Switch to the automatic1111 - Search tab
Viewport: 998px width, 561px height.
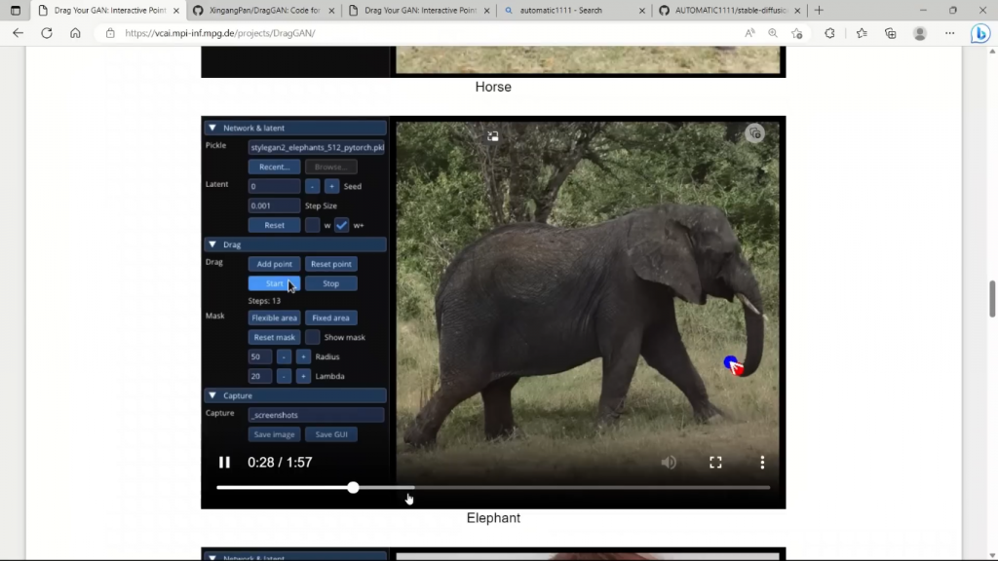click(570, 10)
